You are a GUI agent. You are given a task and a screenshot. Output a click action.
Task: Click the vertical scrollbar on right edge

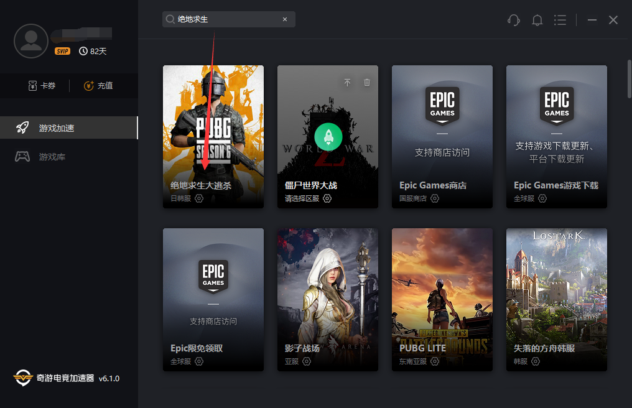629,78
